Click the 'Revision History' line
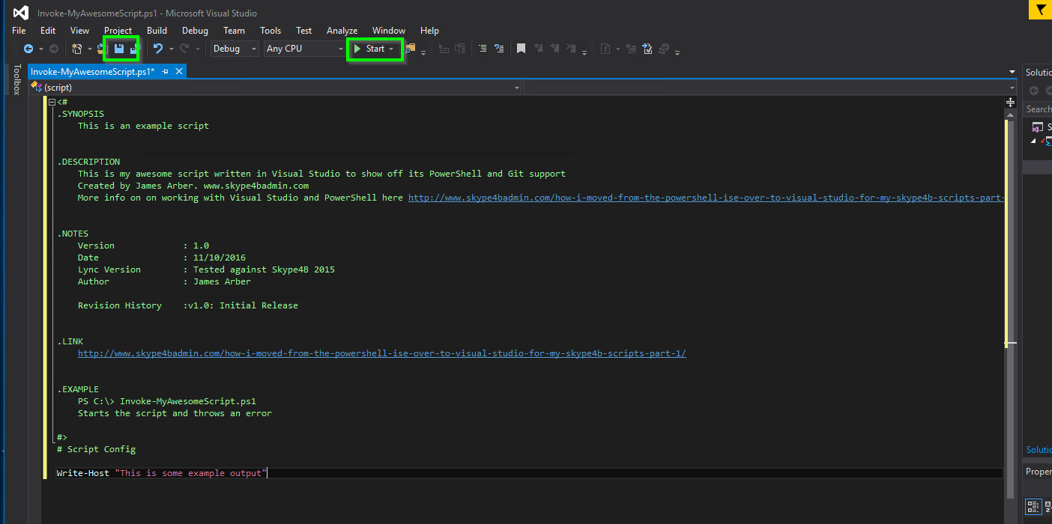Screen dimensions: 1052x524 click(x=188, y=305)
